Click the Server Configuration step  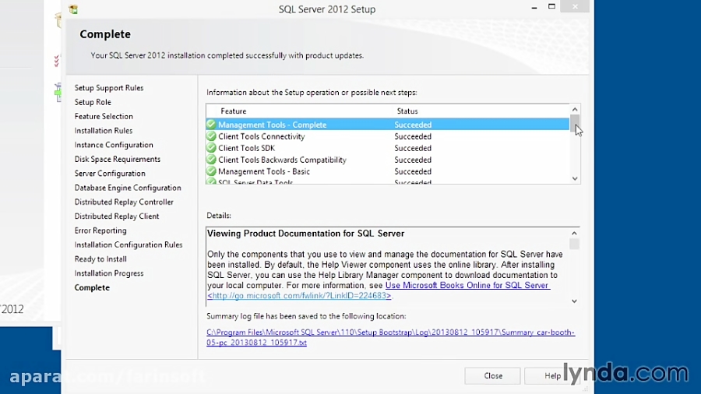110,174
